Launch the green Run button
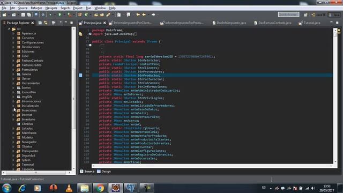343x193 pixels. point(59,14)
